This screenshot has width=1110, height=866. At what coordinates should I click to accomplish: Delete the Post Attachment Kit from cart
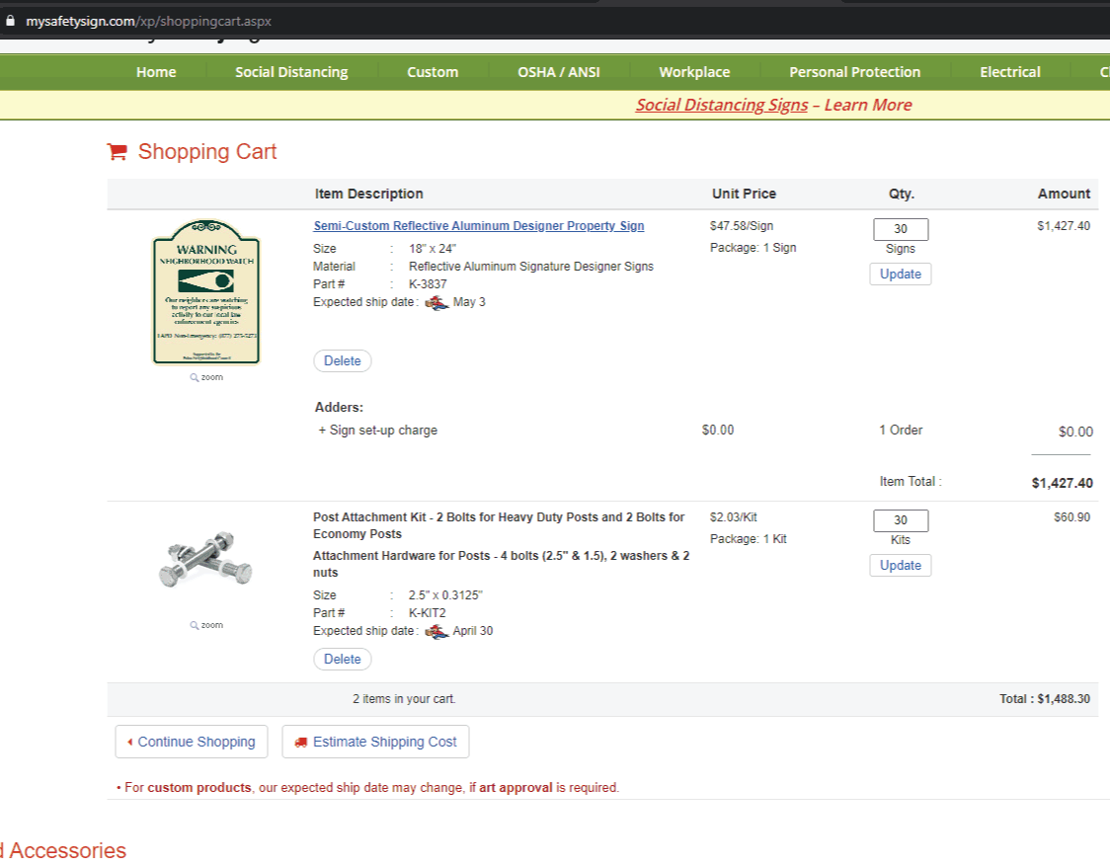(x=342, y=659)
